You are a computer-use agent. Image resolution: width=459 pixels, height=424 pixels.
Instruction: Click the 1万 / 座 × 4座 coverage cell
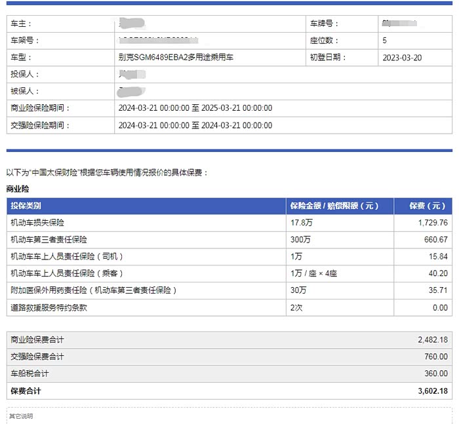pyautogui.click(x=317, y=273)
